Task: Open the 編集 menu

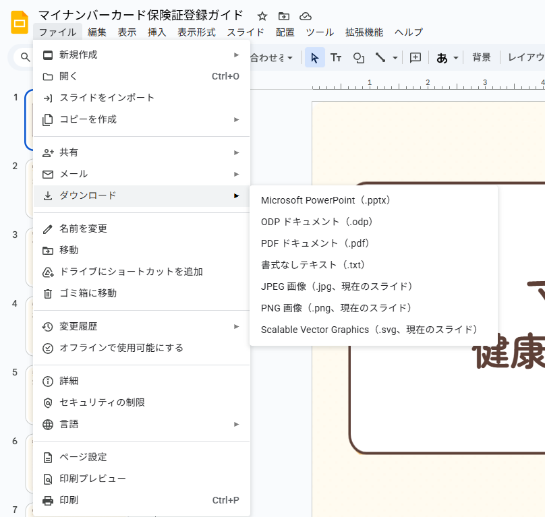Action: coord(97,32)
